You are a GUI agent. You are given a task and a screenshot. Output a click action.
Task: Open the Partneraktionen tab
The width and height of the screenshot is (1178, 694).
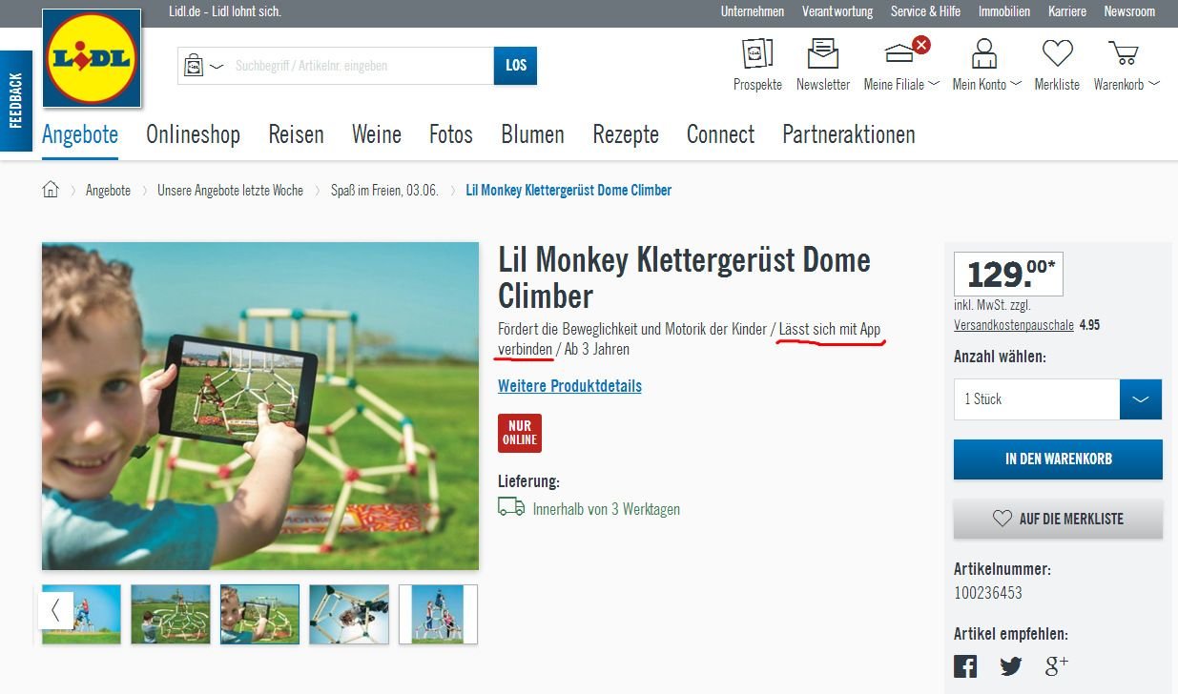[x=849, y=134]
